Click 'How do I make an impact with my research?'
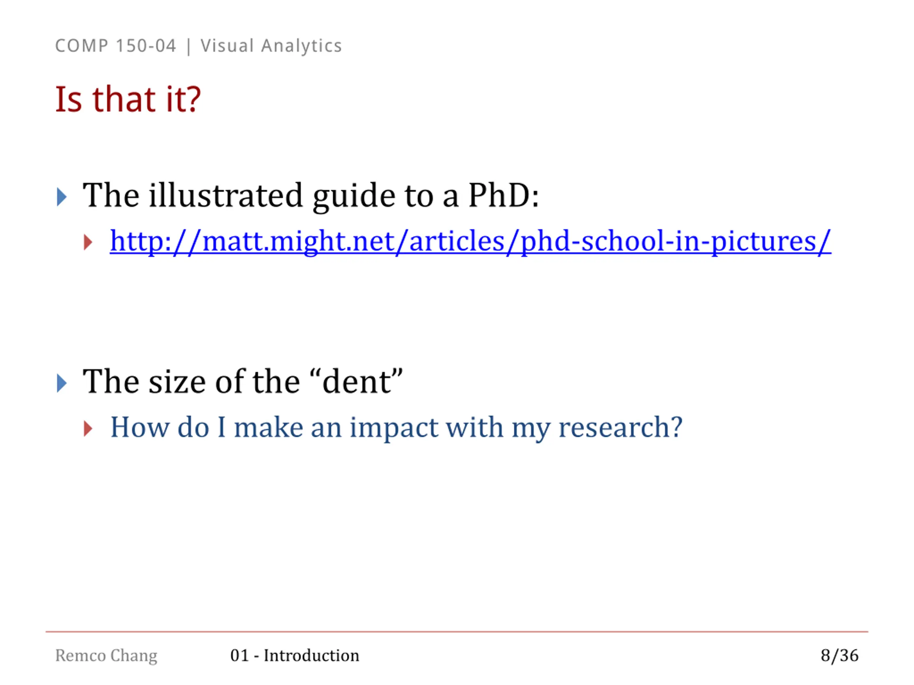Viewport: 914px width, 685px height. tap(396, 428)
